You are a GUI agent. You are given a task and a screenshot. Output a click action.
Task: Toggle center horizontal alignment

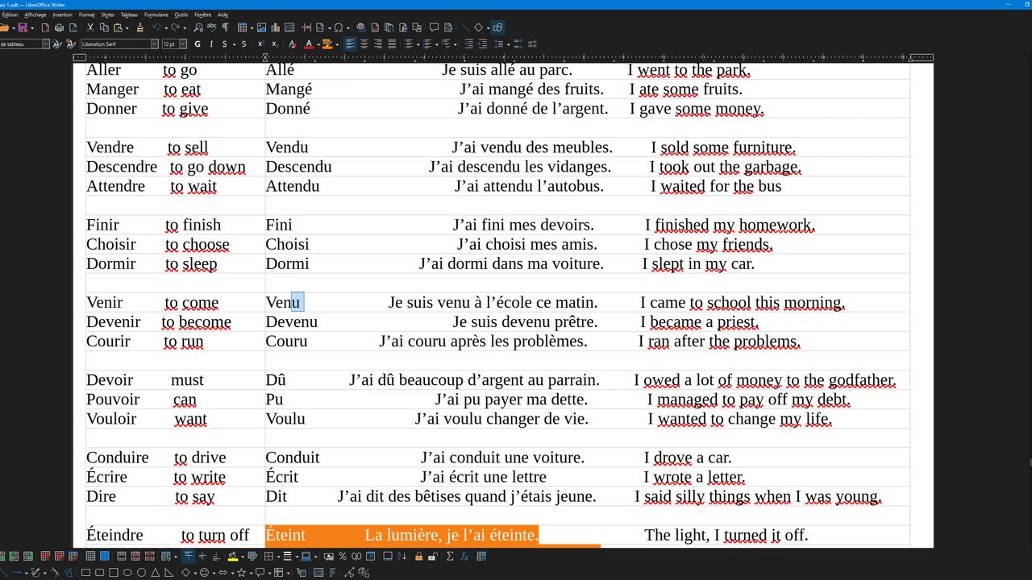click(364, 43)
